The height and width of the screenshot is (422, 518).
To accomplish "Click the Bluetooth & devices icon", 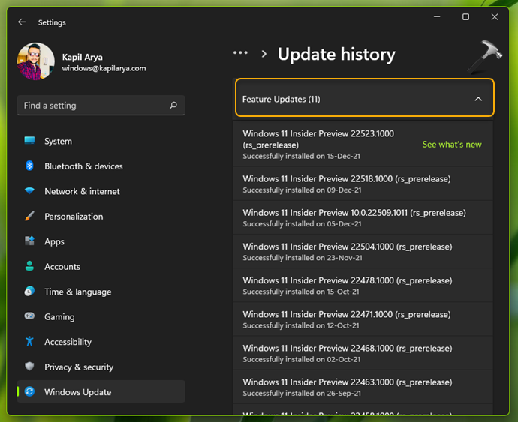I will [29, 166].
